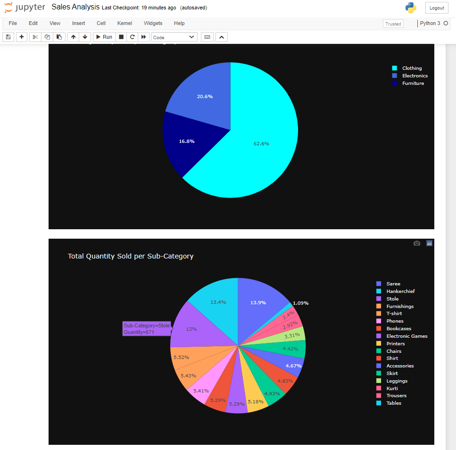Click the Logout button
The height and width of the screenshot is (450, 456).
[437, 8]
